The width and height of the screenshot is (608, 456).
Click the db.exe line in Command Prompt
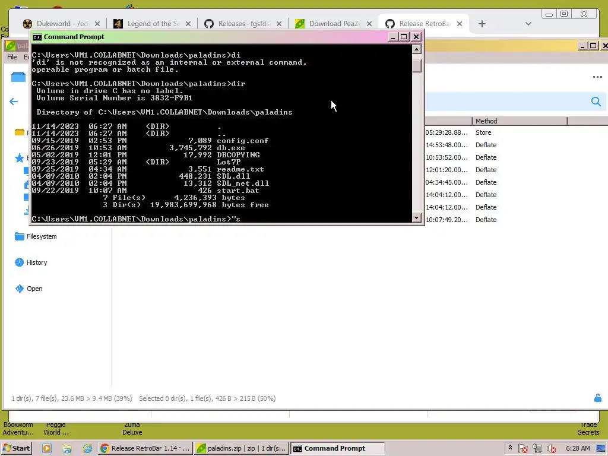pos(138,148)
